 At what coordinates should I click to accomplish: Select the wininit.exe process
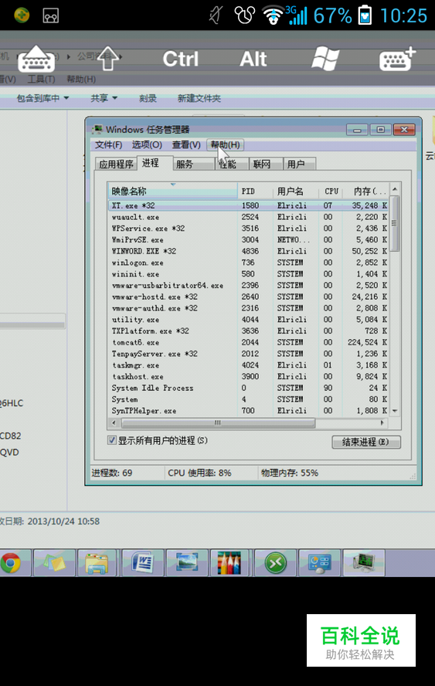[x=248, y=274]
